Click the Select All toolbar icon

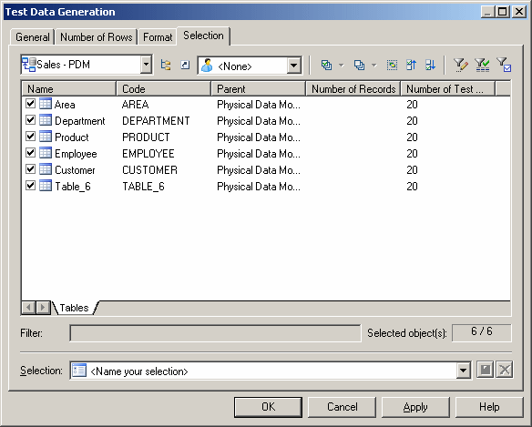click(x=326, y=65)
